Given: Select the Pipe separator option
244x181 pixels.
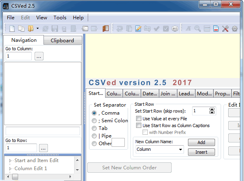Looking at the screenshot, I should point(94,136).
